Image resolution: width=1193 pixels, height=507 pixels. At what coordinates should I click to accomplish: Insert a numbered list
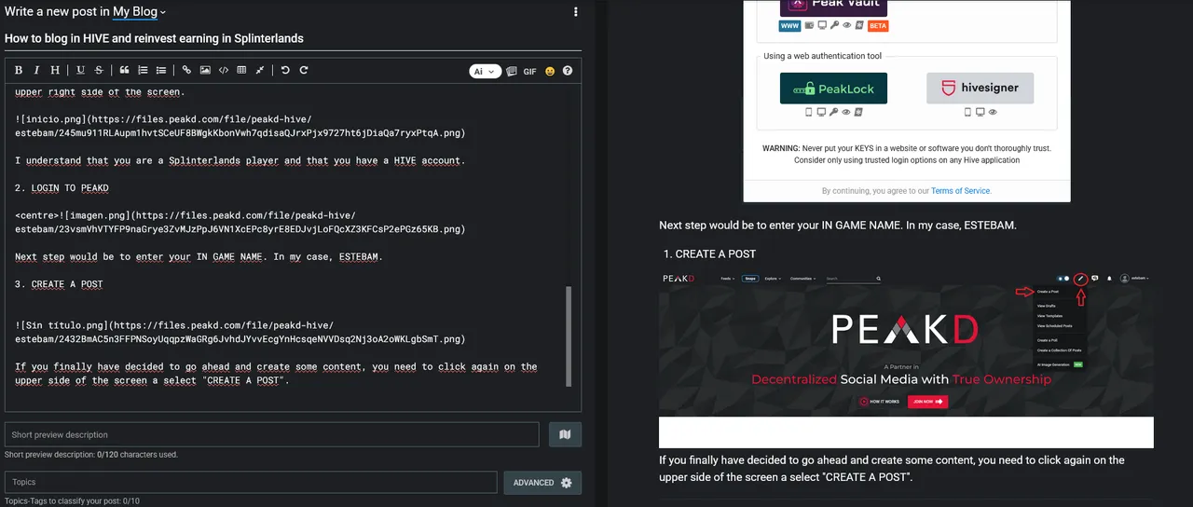point(143,71)
